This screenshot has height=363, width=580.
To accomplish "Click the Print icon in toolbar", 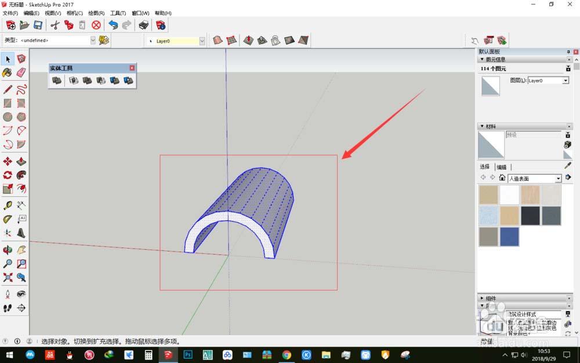I will [x=143, y=25].
